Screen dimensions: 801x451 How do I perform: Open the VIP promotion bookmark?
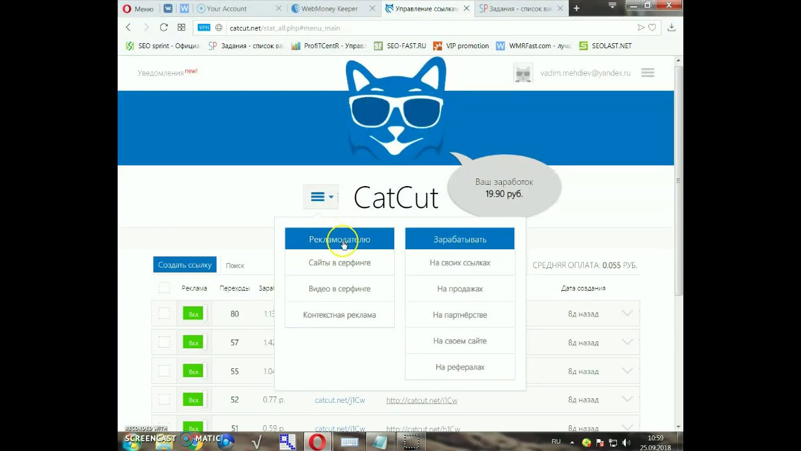(461, 46)
